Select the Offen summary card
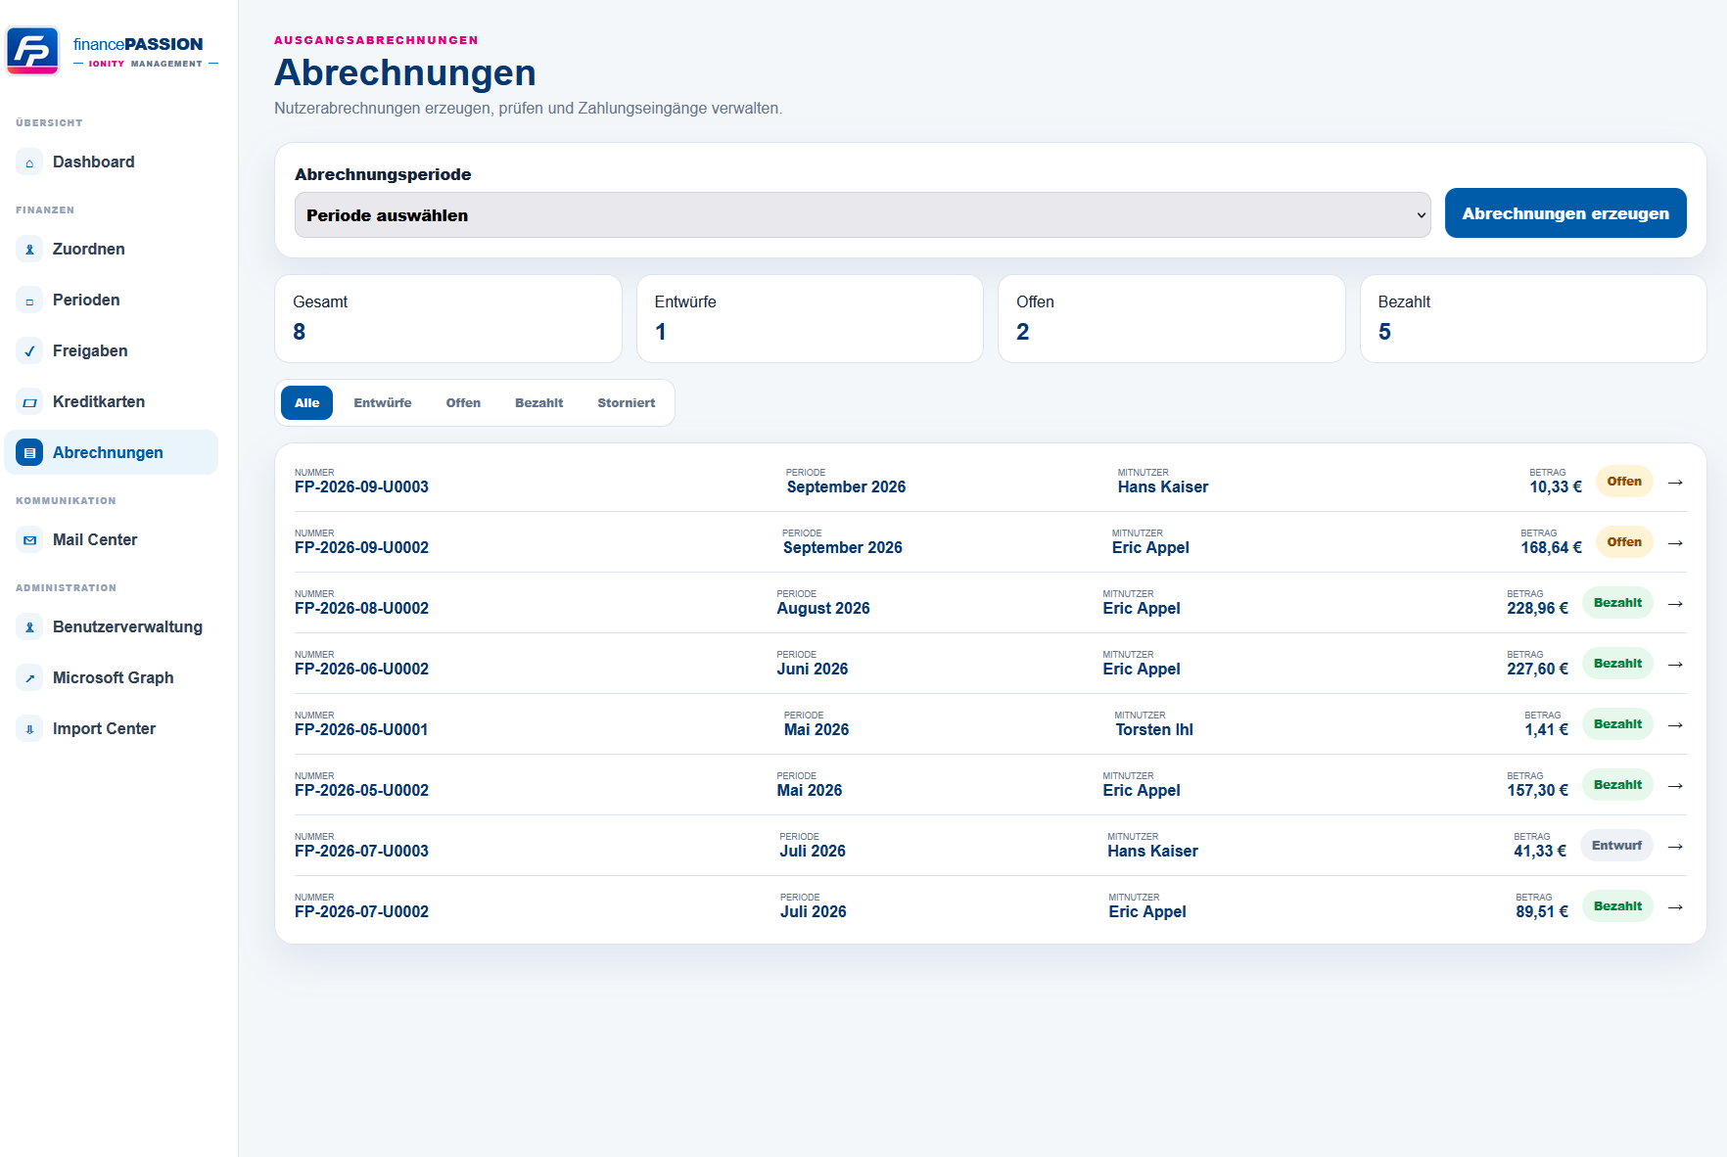Viewport: 1727px width, 1157px height. (1172, 319)
